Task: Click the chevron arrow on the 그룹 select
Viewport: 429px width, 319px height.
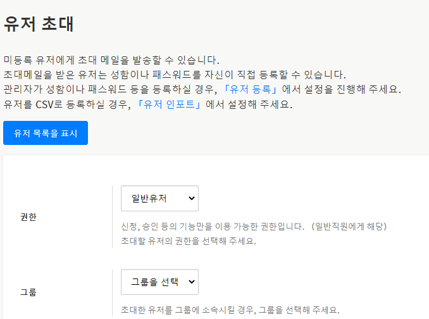Action: point(192,282)
